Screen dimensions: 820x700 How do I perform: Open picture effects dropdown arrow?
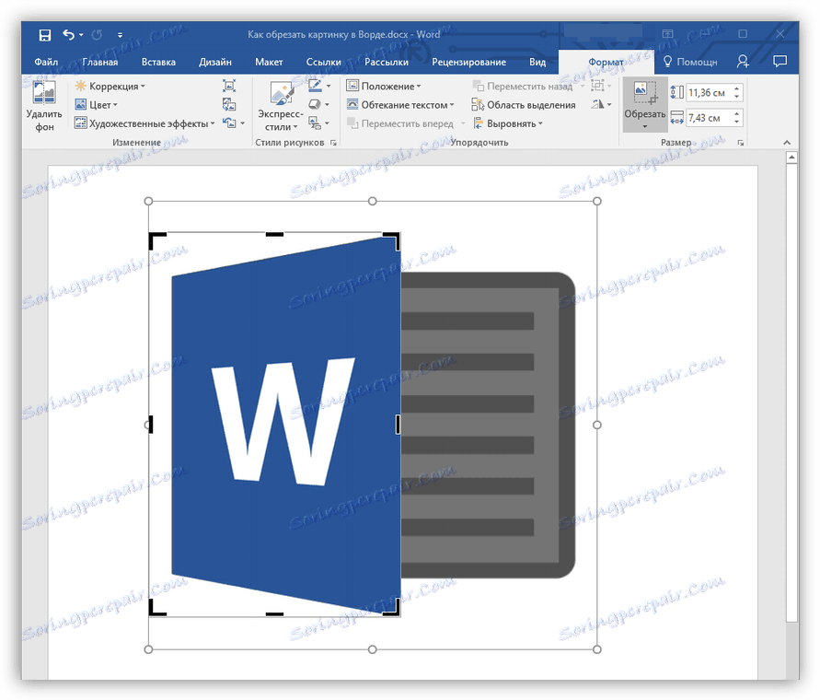pyautogui.click(x=328, y=105)
